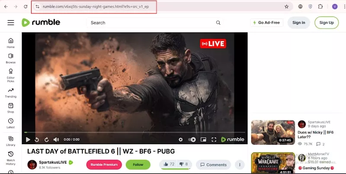Image resolution: width=346 pixels, height=174 pixels.
Task: Open the player settings gear
Action: click(180, 139)
